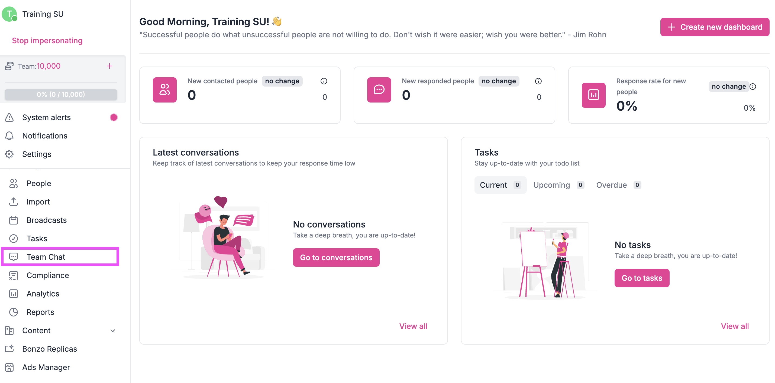Click the no change badge for contacted people
The width and height of the screenshot is (775, 383).
tap(282, 81)
